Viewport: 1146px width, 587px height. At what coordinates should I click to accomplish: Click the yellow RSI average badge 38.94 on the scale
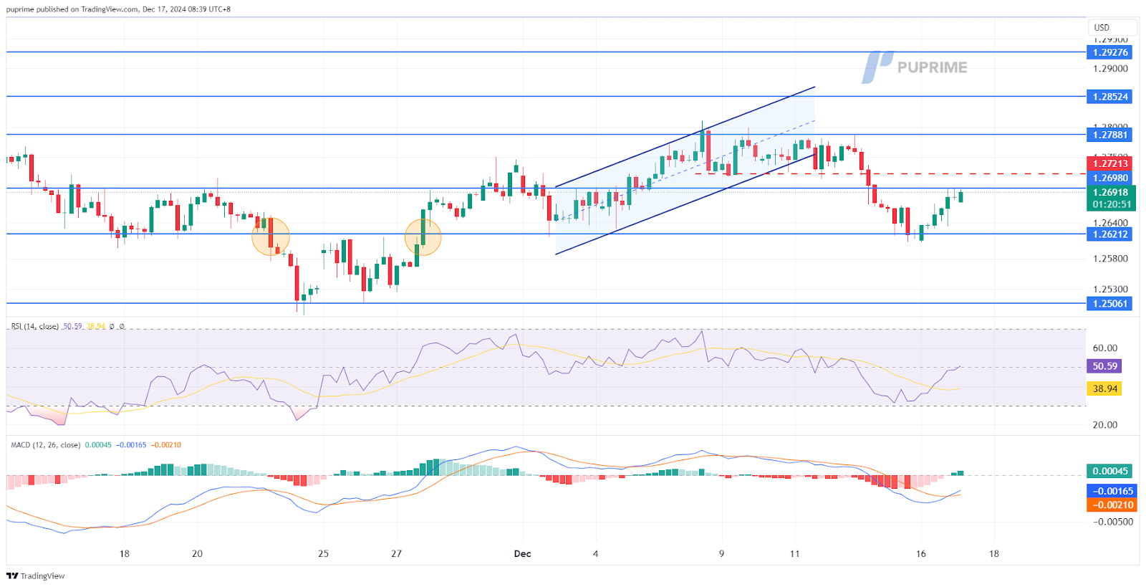(1104, 388)
